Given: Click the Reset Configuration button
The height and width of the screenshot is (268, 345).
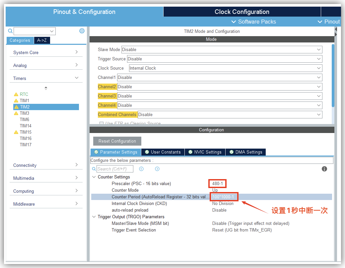Looking at the screenshot, I should point(117,141).
